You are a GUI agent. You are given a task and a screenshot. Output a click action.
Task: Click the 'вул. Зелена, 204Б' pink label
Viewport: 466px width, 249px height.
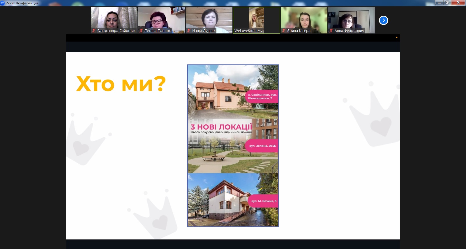click(262, 146)
